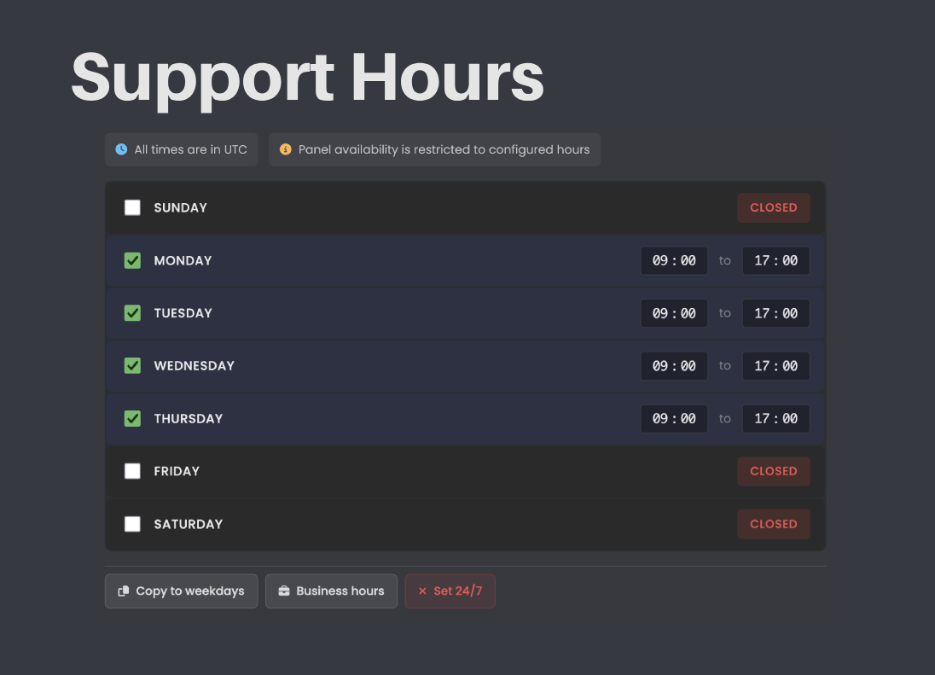Image resolution: width=935 pixels, height=675 pixels.
Task: Click the Closed badge on Saturday row
Action: tap(774, 524)
